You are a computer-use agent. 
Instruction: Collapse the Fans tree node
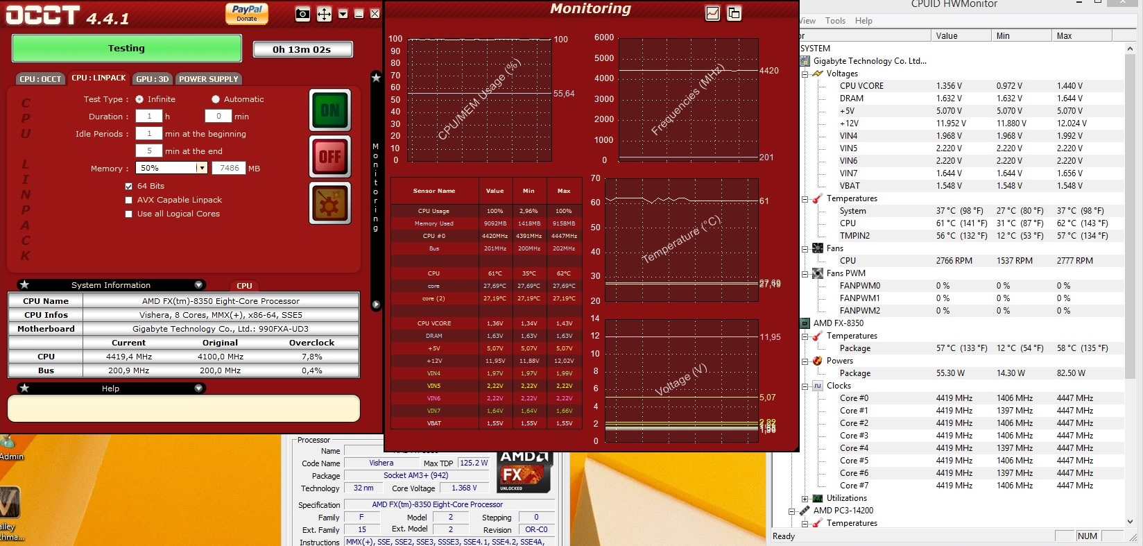tap(805, 248)
